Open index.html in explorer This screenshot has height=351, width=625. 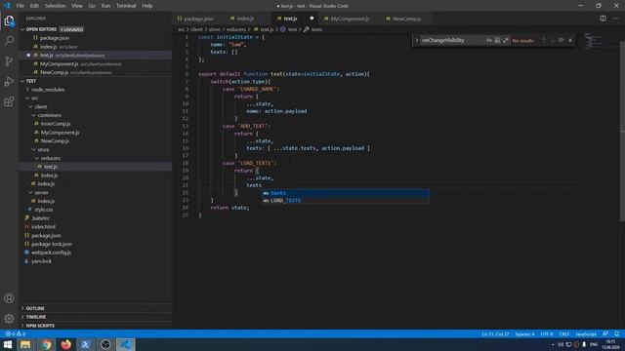43,227
